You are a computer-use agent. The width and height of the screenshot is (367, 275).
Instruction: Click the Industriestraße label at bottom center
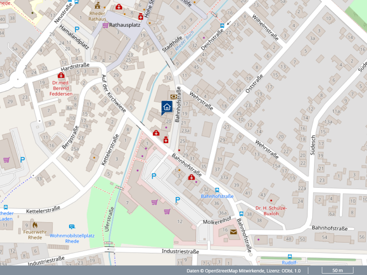tap(181, 252)
